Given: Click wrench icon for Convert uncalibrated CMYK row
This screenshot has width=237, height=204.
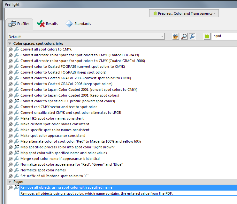Looking at the screenshot, I should pyautogui.click(x=16, y=113).
